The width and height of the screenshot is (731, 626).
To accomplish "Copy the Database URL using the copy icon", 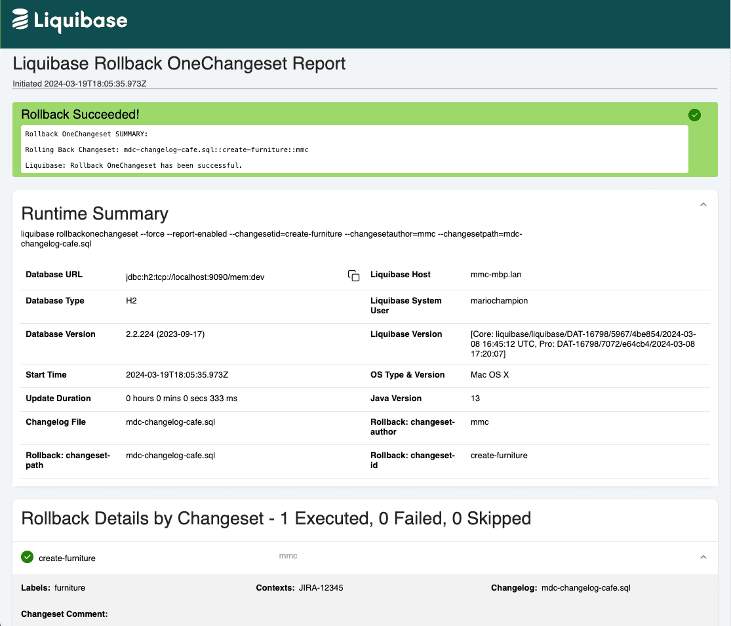I will (x=353, y=276).
